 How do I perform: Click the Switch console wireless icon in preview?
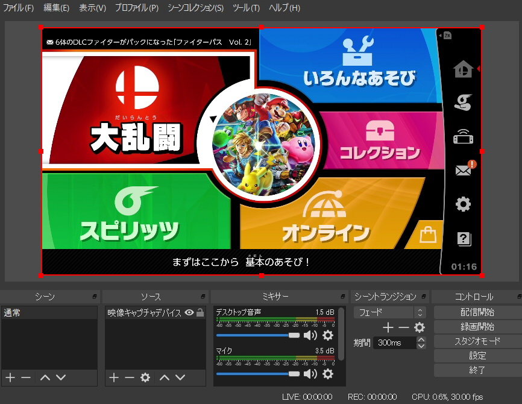click(463, 136)
